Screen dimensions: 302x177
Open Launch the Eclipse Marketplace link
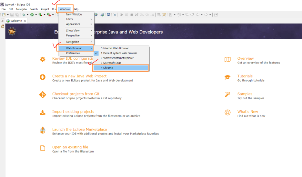(80, 129)
